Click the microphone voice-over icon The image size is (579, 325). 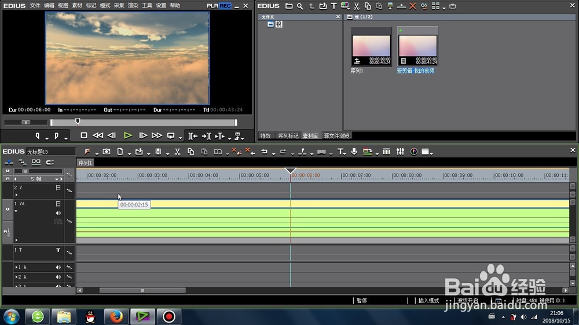tap(354, 152)
